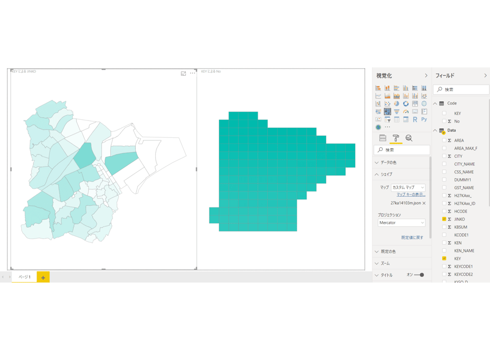Select the clustered bar chart visual
Viewport: 490px width, 350px height.
[397, 88]
